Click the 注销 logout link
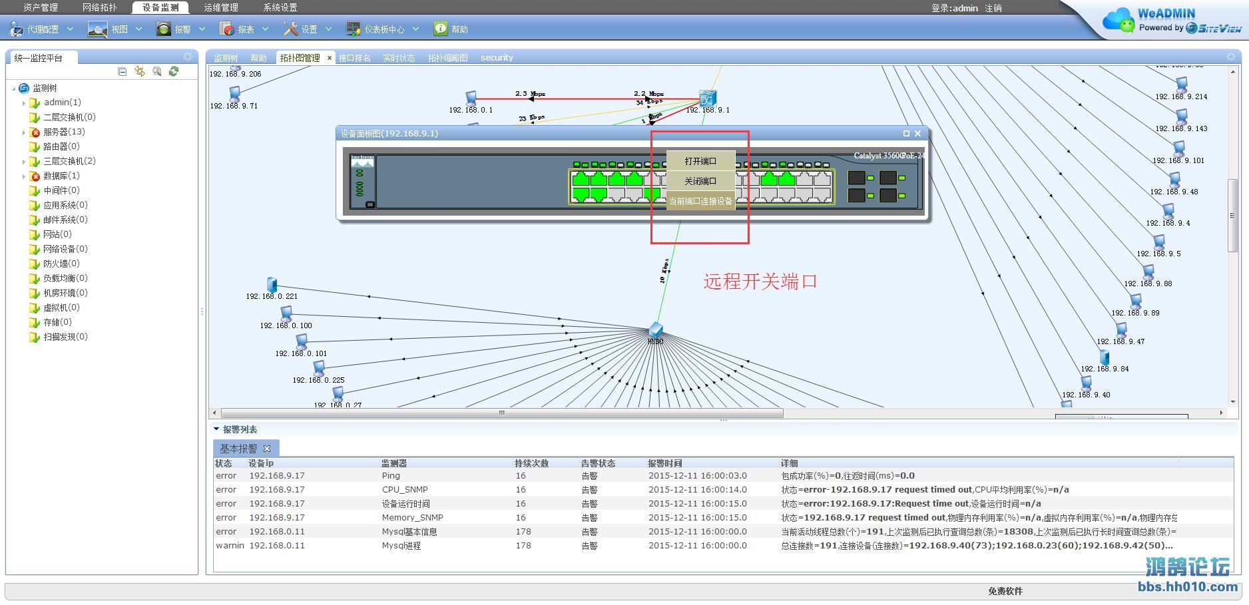This screenshot has width=1249, height=605. click(x=993, y=8)
